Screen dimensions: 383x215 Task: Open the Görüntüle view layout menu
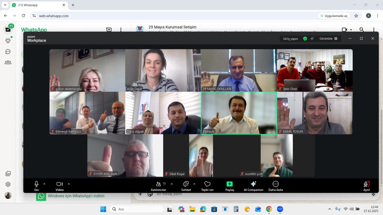(x=328, y=39)
